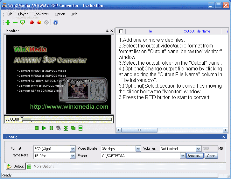The height and width of the screenshot is (179, 231).
Task: Expand the Folder path dropdown
Action: [183, 156]
